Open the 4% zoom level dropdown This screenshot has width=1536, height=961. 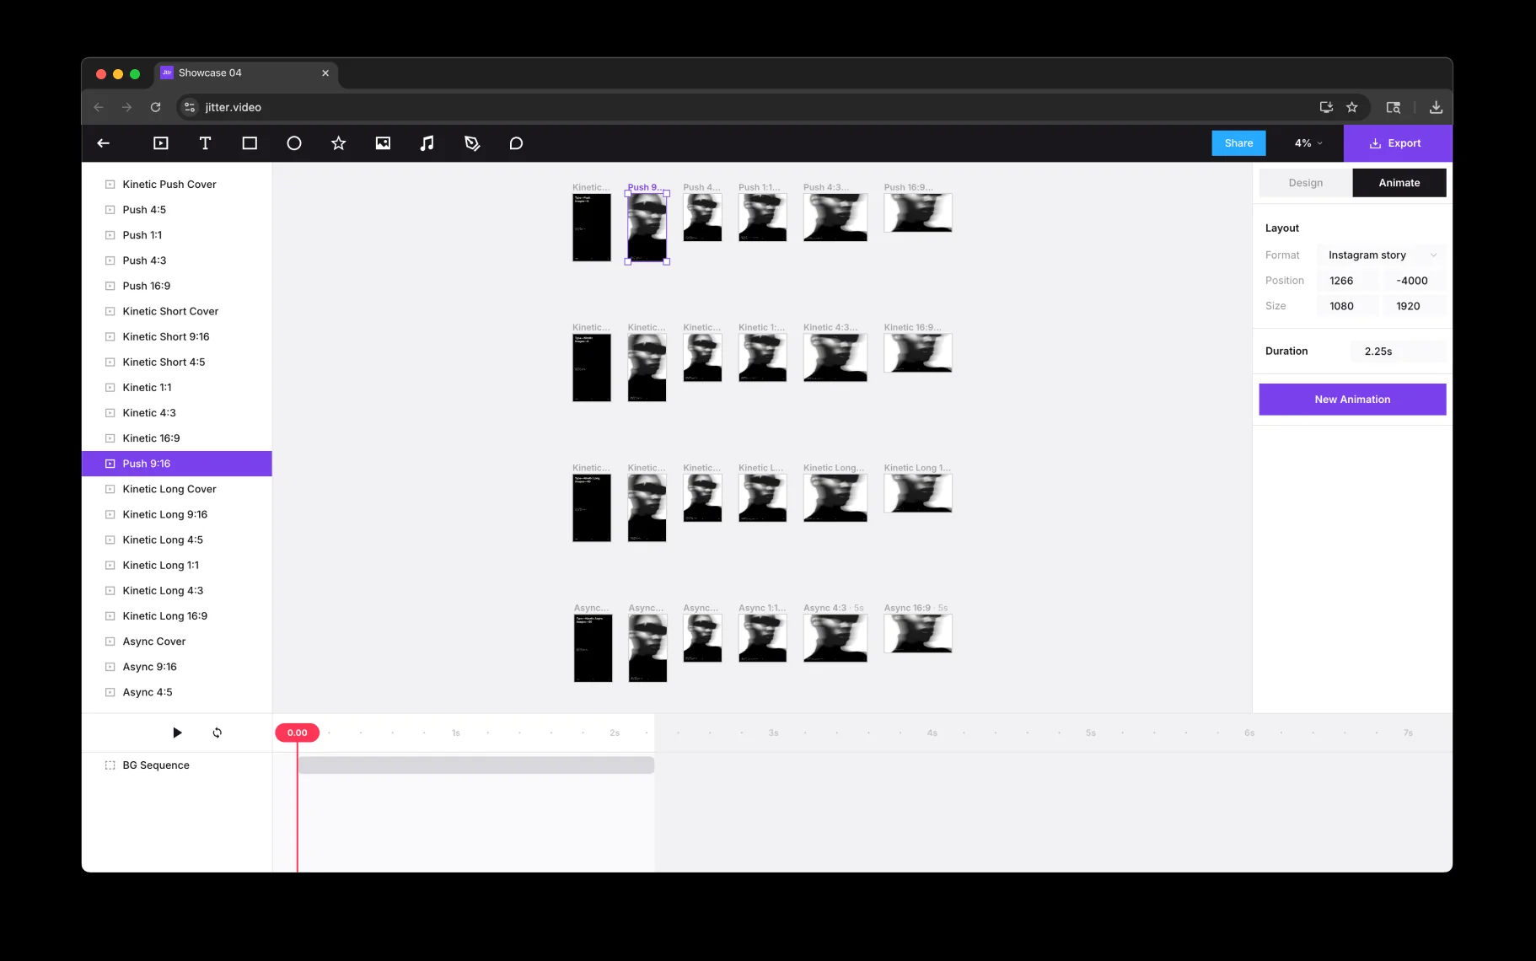click(1308, 143)
